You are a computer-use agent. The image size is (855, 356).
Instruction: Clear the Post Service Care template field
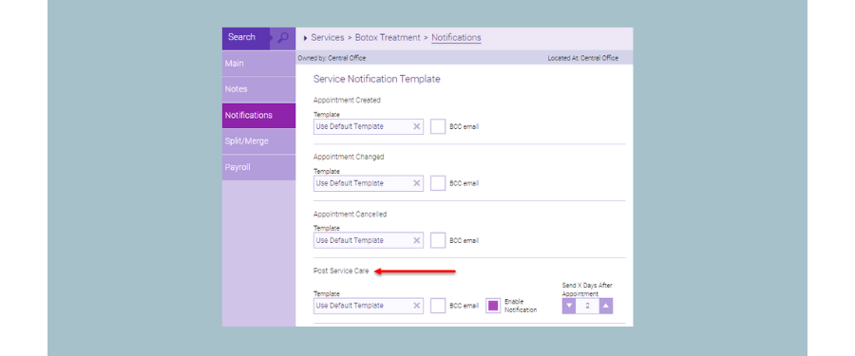417,306
